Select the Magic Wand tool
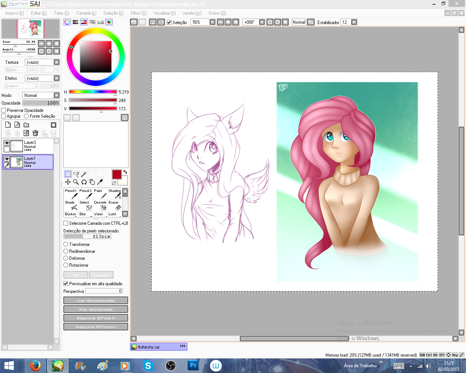466x373 pixels. [84, 174]
